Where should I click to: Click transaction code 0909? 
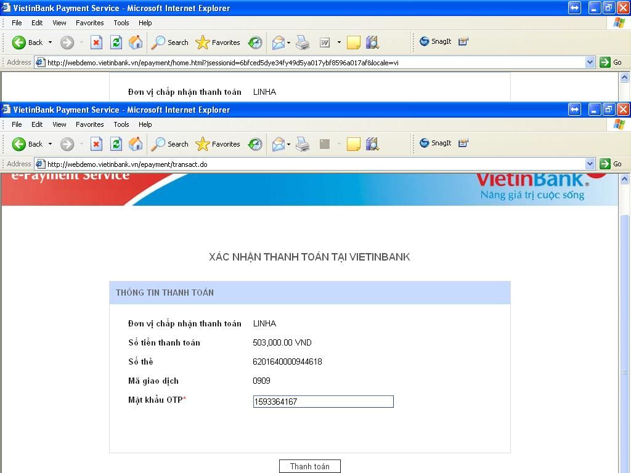point(261,381)
